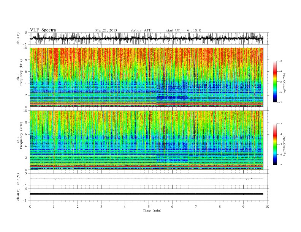301x232 pixels.
Task: Click the ch.1 voltage waveform trace
Action: (x=146, y=38)
